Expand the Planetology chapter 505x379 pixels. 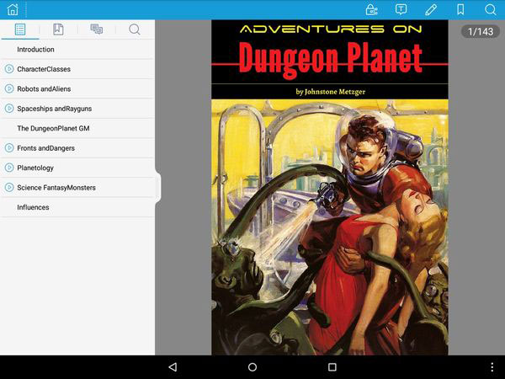coord(9,168)
